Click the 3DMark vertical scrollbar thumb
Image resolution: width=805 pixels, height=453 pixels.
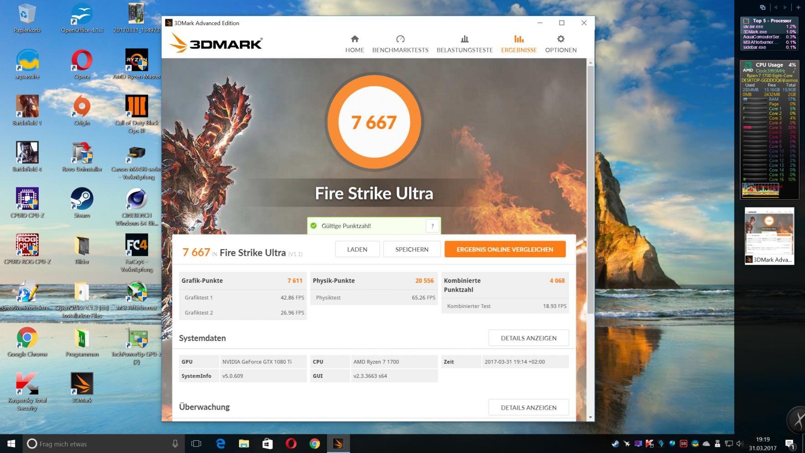tap(590, 189)
